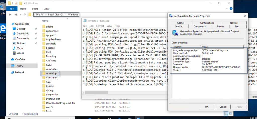Screen dimensions: 257x119
Task: Switch Explorer to Details view icon
Action: (x=226, y=114)
